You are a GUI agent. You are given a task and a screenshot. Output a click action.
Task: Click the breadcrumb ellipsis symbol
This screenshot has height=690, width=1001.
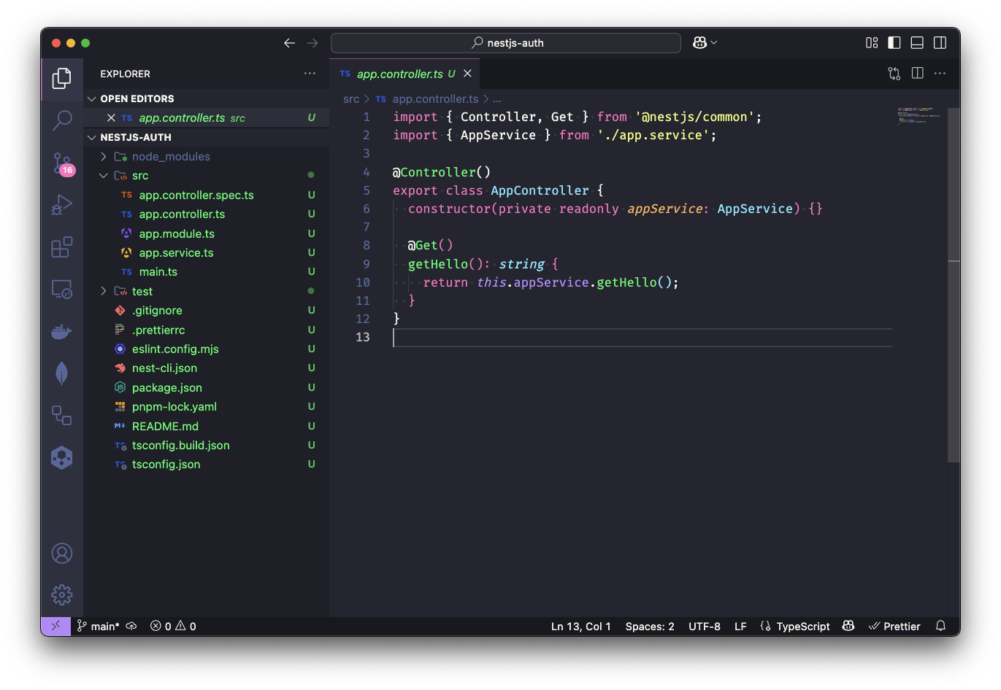tap(497, 99)
